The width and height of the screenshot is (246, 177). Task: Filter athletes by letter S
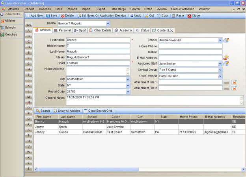tap(28, 130)
